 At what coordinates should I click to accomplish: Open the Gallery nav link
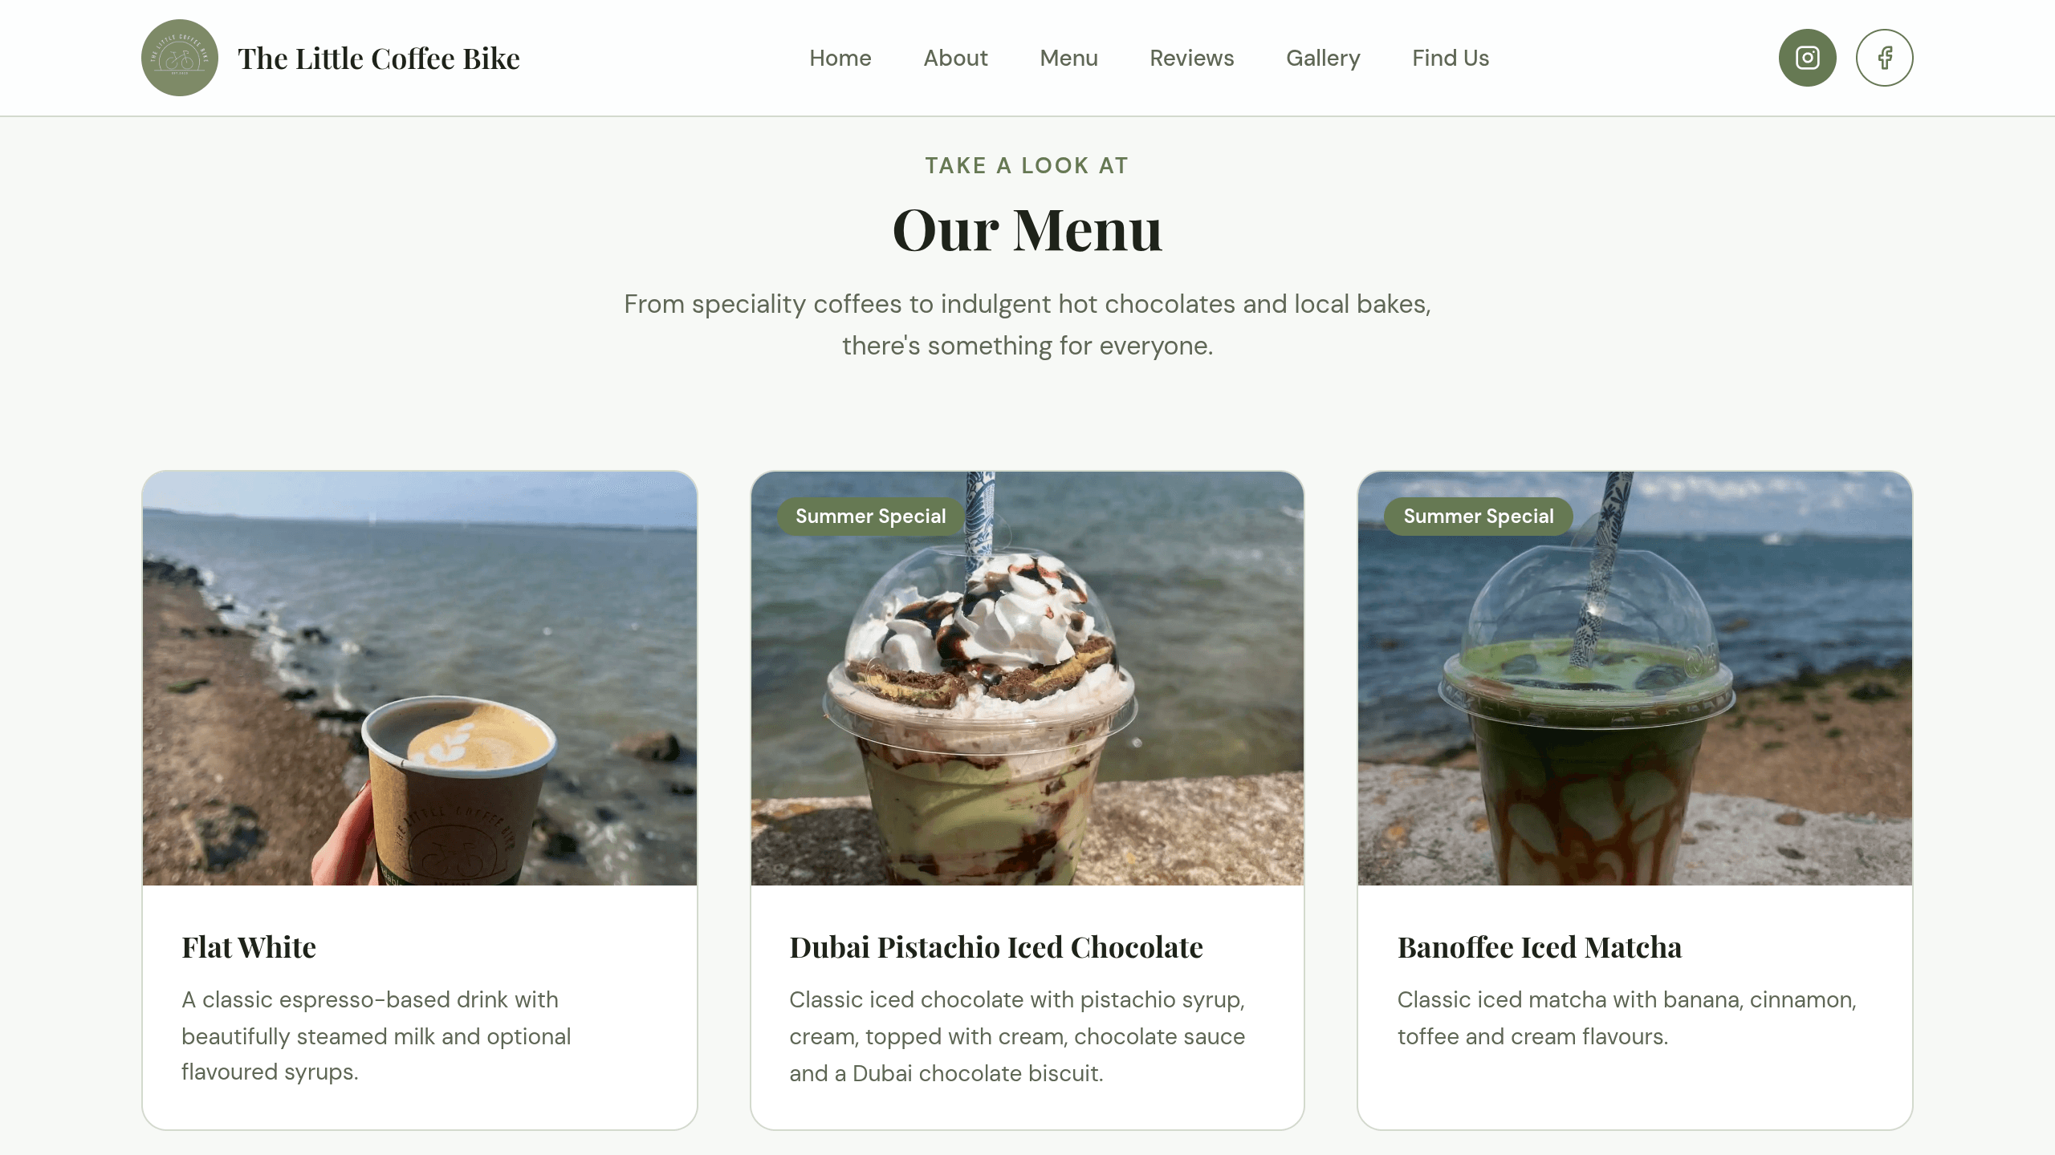[1323, 58]
